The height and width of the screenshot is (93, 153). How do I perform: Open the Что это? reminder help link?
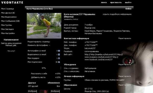[11, 51]
